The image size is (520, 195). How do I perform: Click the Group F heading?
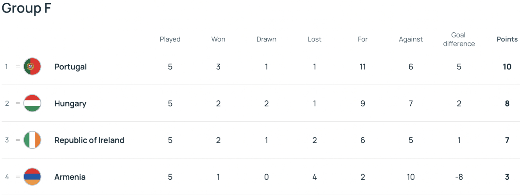coord(27,9)
